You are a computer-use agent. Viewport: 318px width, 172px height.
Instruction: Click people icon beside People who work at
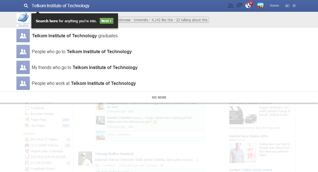(23, 83)
